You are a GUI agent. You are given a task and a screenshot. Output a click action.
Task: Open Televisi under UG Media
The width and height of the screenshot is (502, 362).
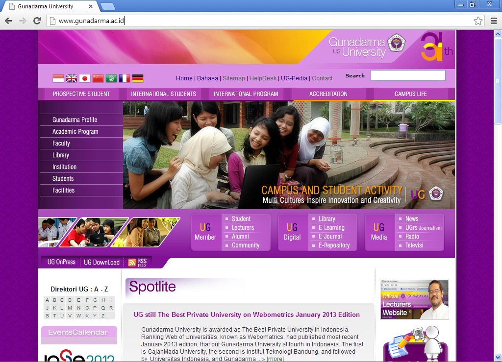(x=414, y=245)
